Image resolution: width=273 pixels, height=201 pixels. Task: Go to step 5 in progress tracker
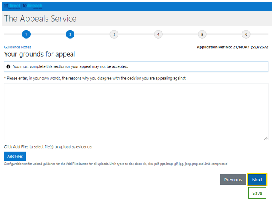[202, 34]
